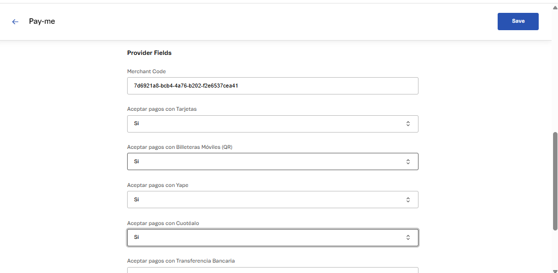The height and width of the screenshot is (273, 558).
Task: Expand the Aceptar pagos con Cuotéalo dropdown
Action: [272, 237]
